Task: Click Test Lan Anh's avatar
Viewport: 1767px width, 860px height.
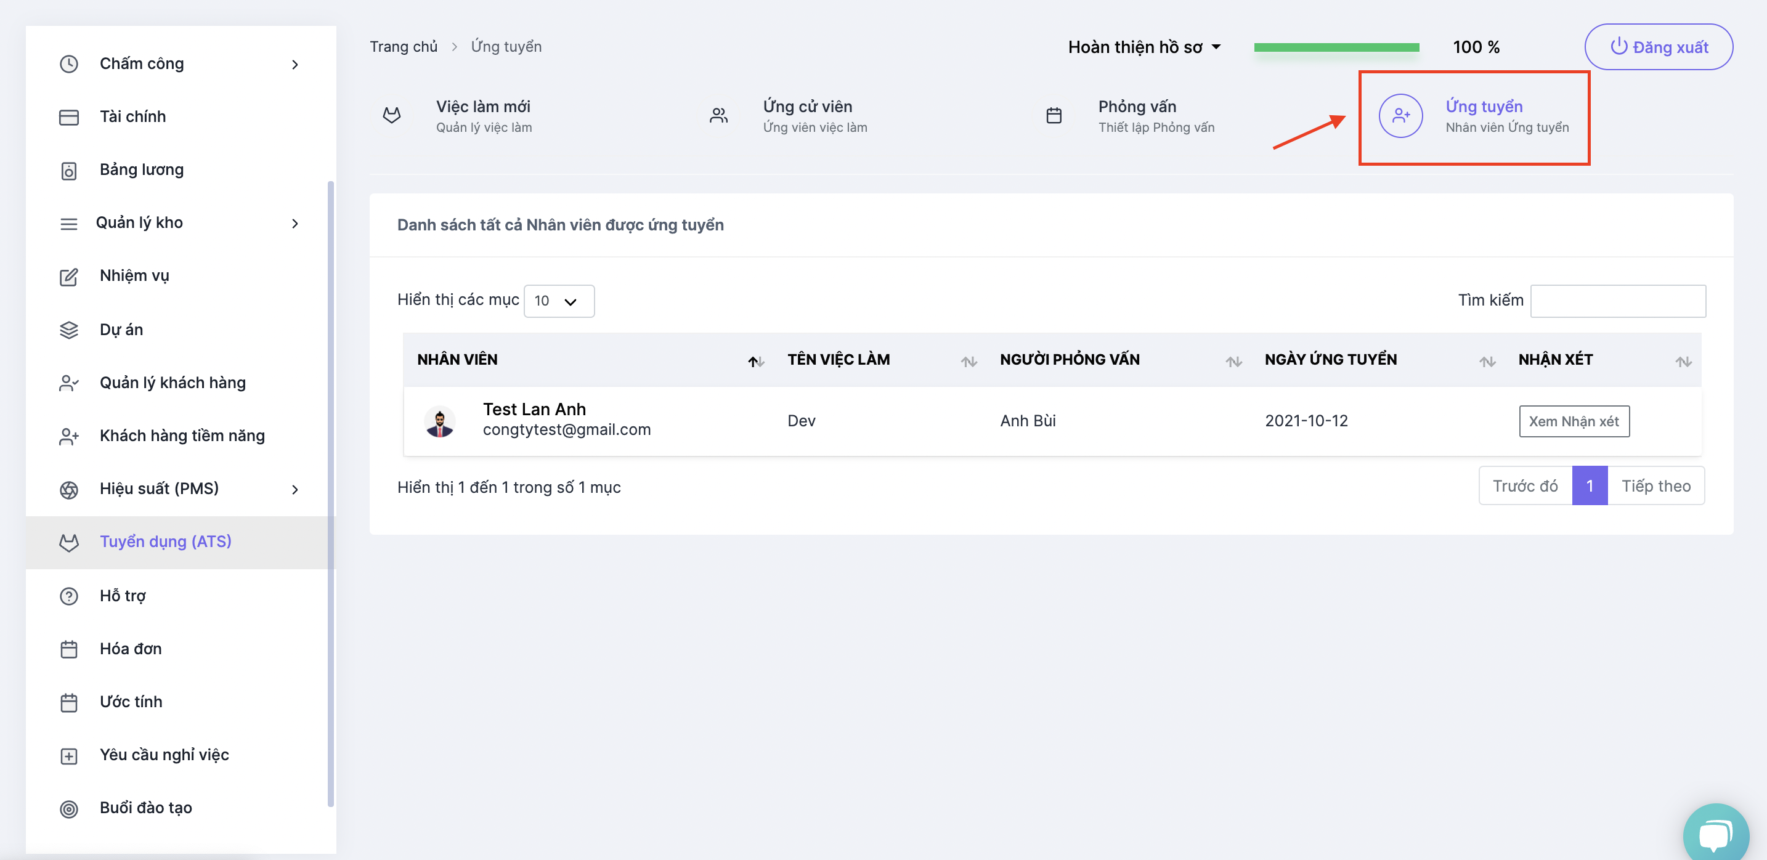Action: point(440,420)
